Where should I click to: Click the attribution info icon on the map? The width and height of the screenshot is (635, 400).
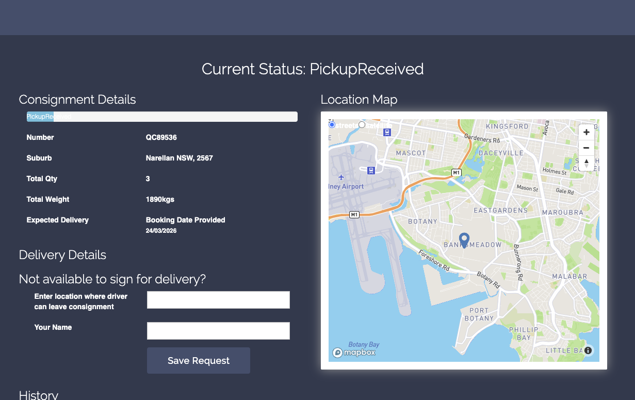588,350
